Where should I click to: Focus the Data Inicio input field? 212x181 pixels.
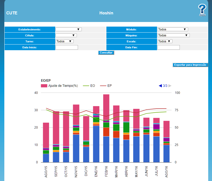(67, 47)
